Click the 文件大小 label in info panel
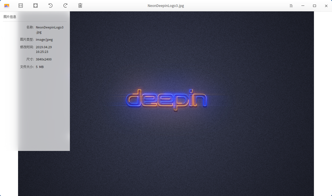Viewport: 332px width, 196px height. coord(26,67)
